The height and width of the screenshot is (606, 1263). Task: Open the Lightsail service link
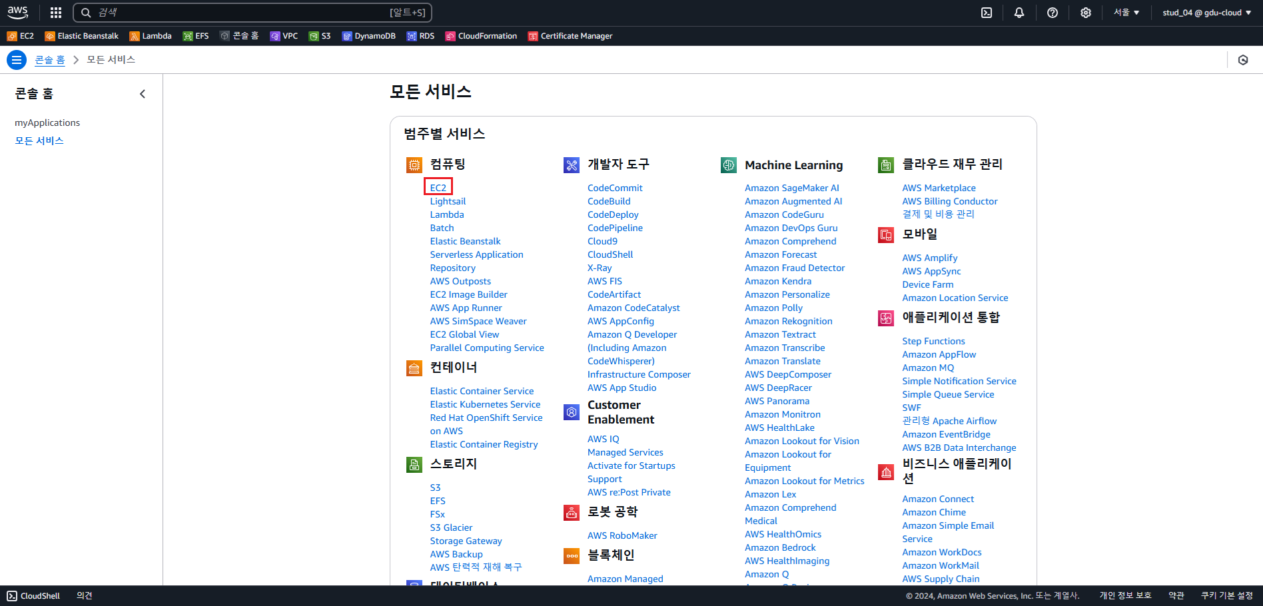tap(448, 201)
